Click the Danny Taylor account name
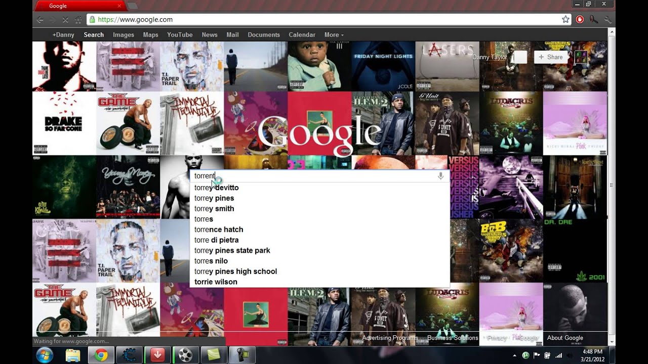Image resolution: width=648 pixels, height=364 pixels. 490,57
